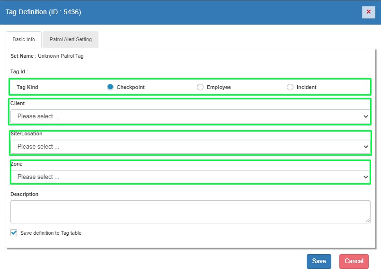Open the Client dropdown list

pos(189,116)
